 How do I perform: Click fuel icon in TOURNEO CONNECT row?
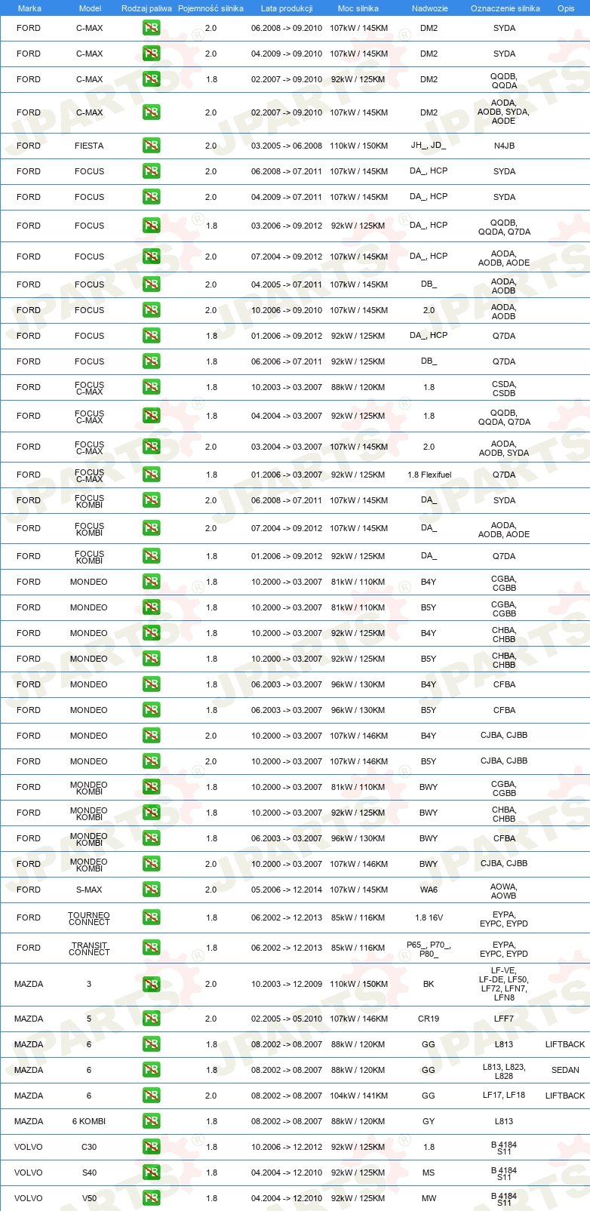(x=151, y=917)
